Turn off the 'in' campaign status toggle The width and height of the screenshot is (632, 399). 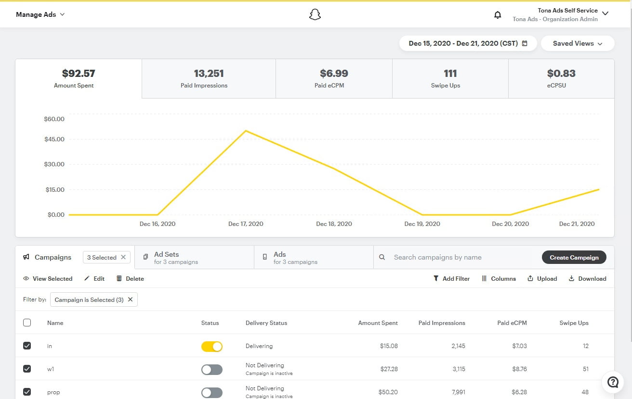click(212, 346)
